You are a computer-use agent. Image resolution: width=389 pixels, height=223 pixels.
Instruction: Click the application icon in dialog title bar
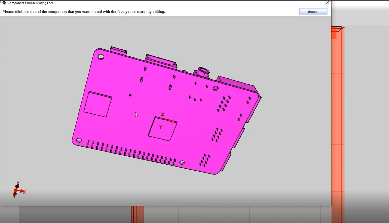point(4,3)
